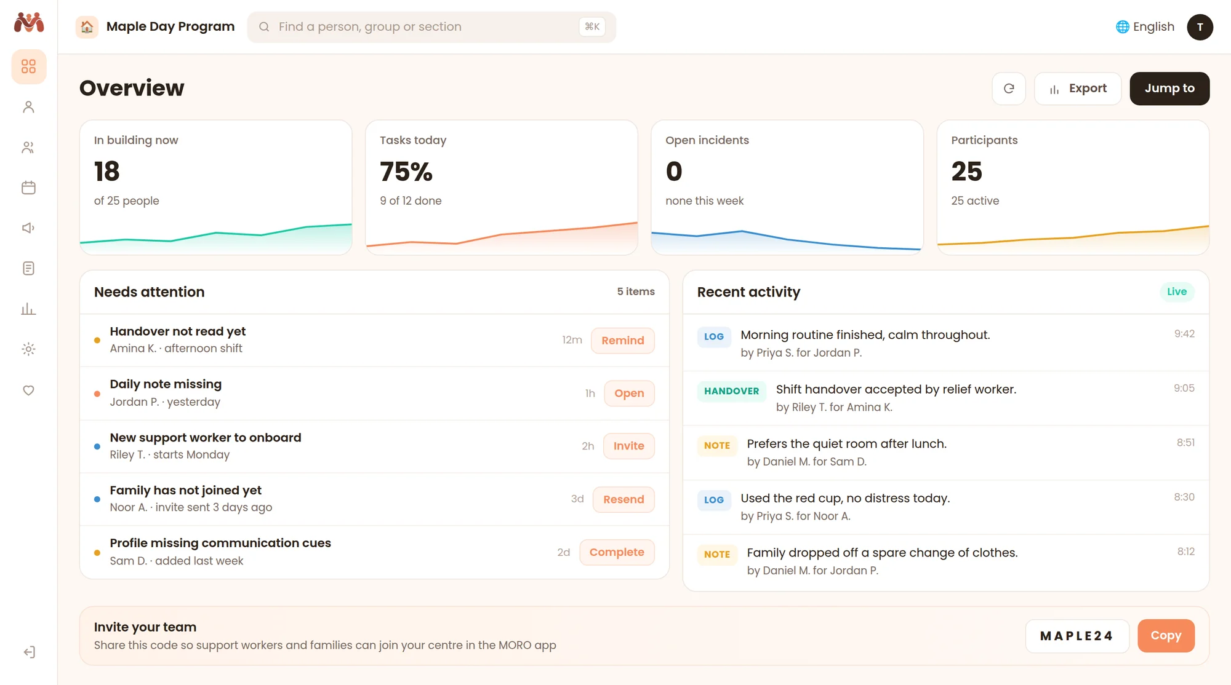
Task: Click the MORO logo icon
Action: click(x=28, y=23)
